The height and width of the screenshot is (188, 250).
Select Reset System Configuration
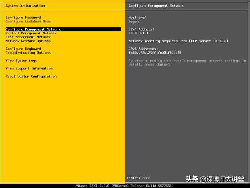click(x=31, y=76)
